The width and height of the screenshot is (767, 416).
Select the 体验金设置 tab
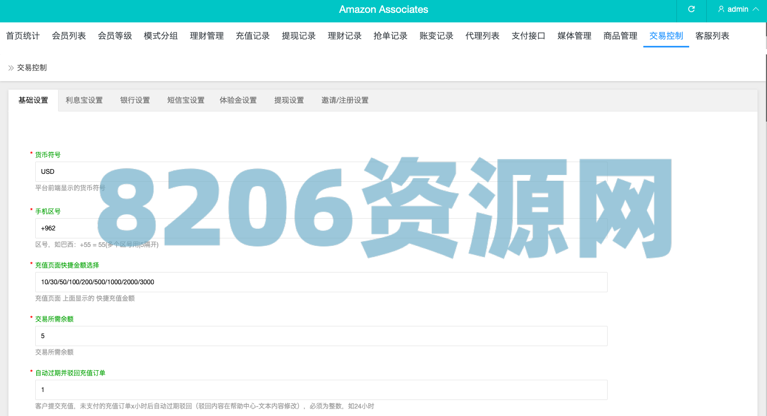[x=238, y=100]
